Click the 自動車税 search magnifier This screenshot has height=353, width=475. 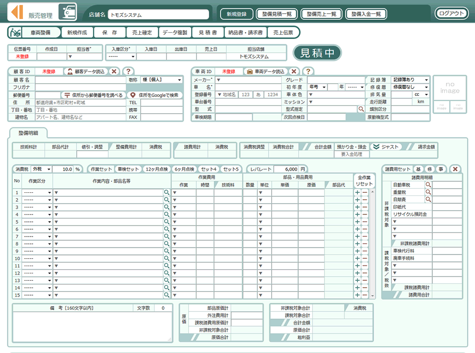[428, 184]
